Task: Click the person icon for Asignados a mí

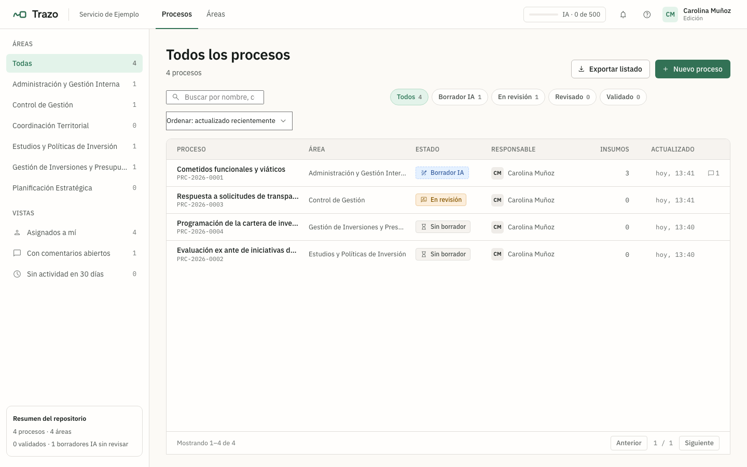Action: [x=17, y=232]
